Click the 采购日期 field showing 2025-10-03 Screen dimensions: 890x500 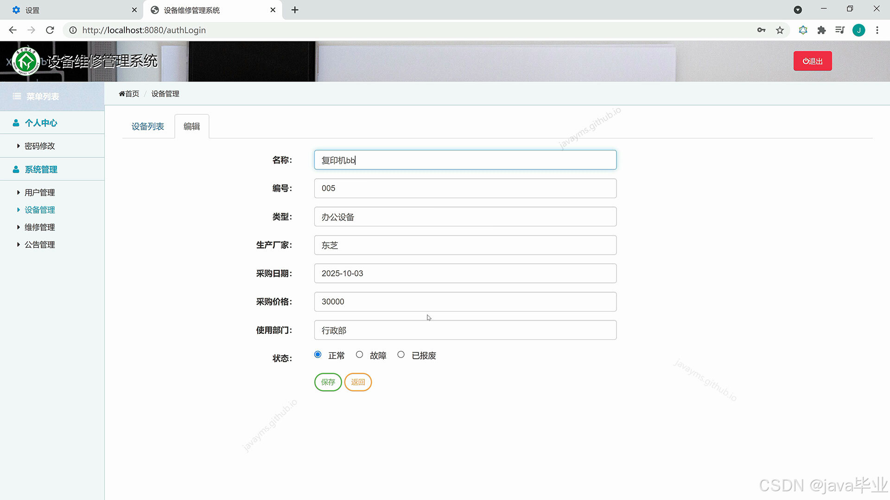[x=465, y=273]
